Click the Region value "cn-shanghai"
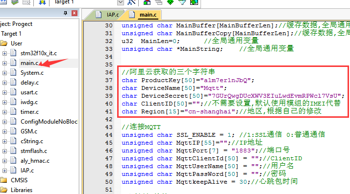The image size is (350, 194). pyautogui.click(x=210, y=111)
